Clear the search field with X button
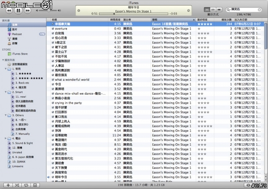This screenshot has width=268, height=189. pos(259,10)
